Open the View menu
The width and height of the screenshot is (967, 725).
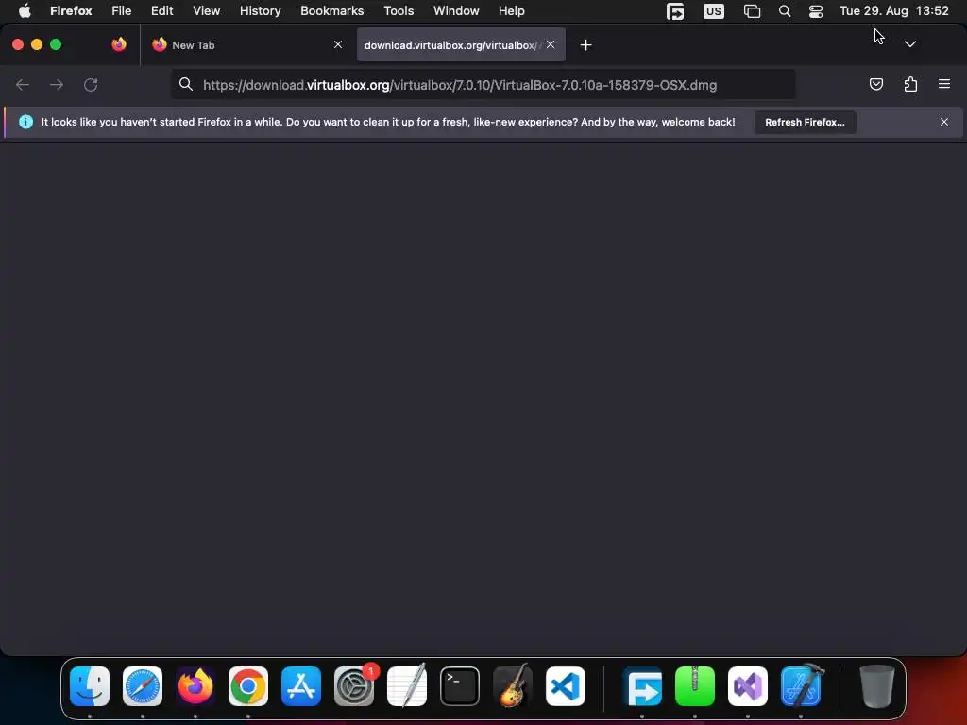[x=206, y=11]
